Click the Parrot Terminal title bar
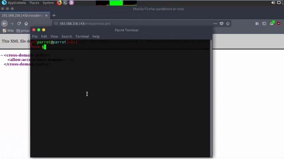The height and width of the screenshot is (159, 284). coord(126,30)
